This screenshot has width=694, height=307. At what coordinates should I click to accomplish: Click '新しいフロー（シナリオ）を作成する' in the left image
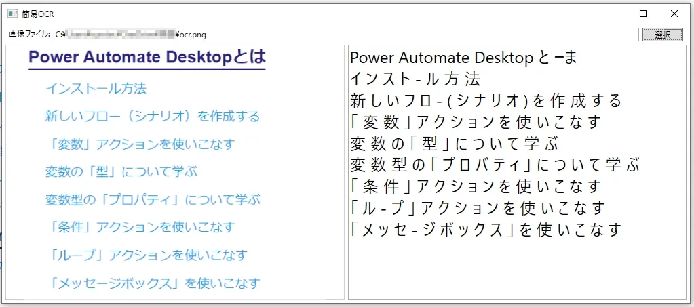(152, 117)
